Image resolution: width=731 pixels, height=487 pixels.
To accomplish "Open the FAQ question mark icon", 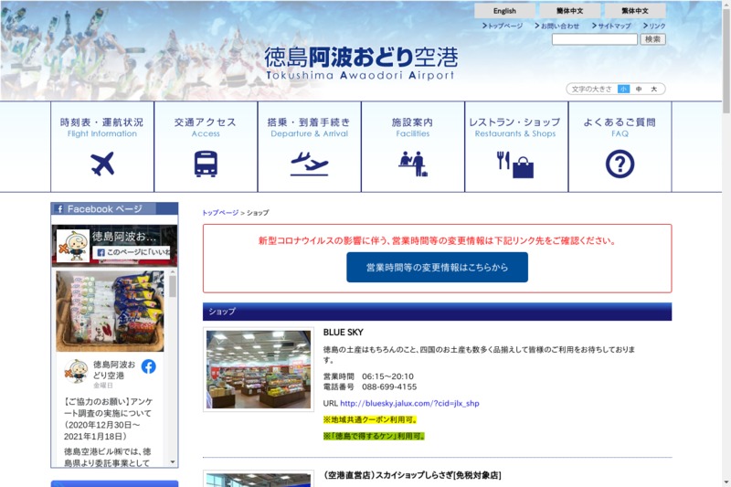I will [x=620, y=164].
